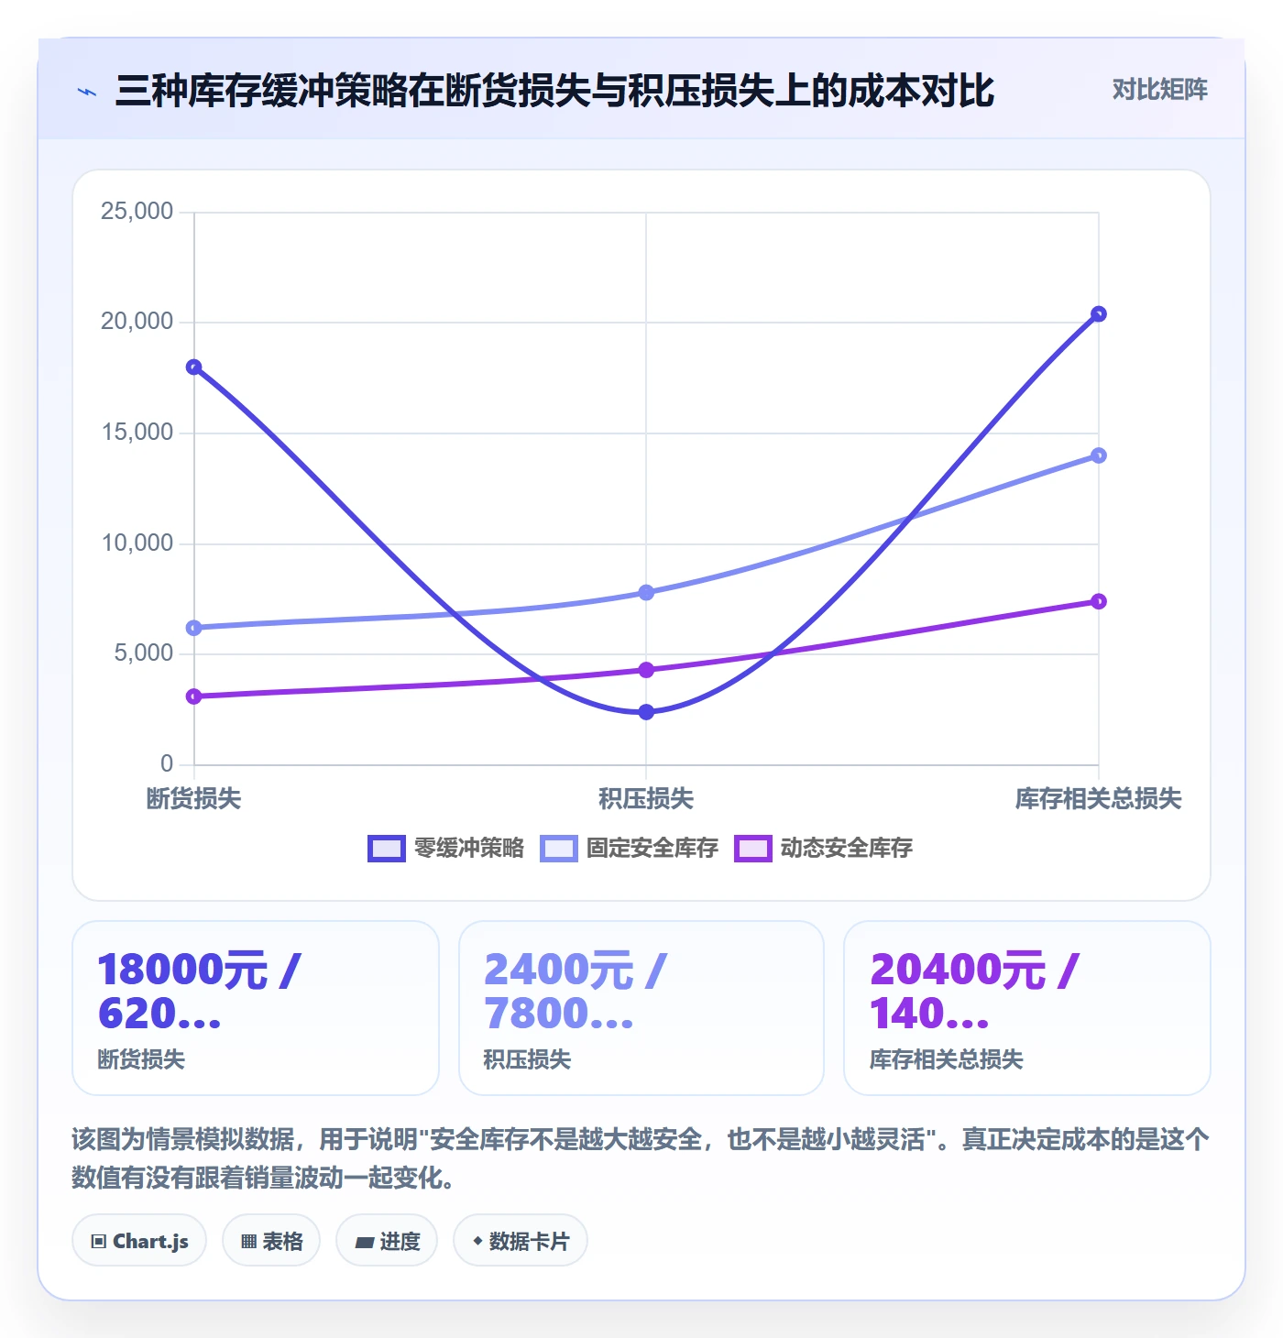Click the 零缓冲策略 legend text

(468, 848)
